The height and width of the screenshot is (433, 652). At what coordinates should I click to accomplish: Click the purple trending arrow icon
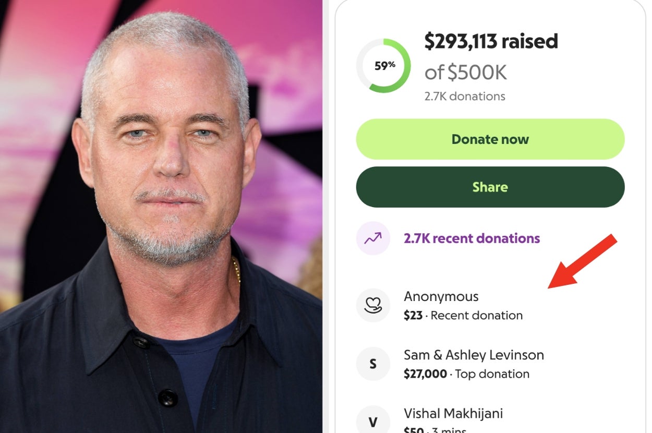pyautogui.click(x=373, y=238)
